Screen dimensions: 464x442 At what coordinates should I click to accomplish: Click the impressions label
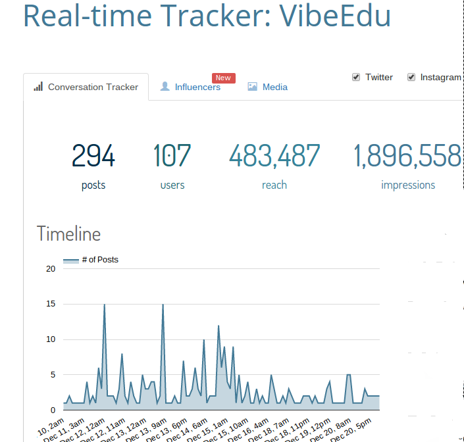[408, 185]
